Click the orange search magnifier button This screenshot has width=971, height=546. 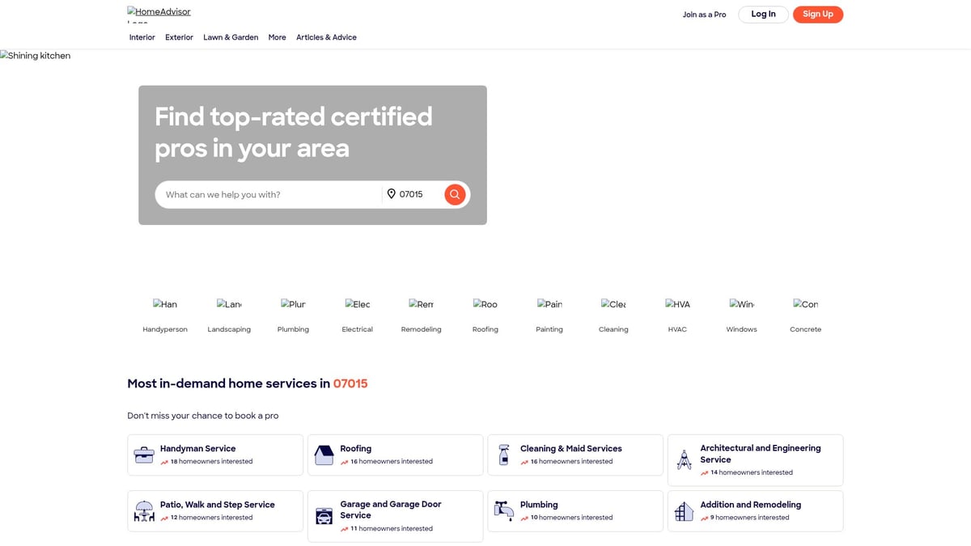click(455, 194)
